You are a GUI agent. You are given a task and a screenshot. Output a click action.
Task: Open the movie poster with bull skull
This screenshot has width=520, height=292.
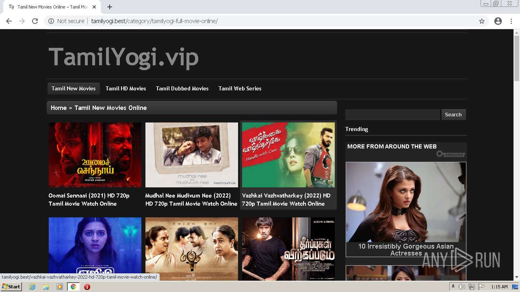pyautogui.click(x=192, y=249)
